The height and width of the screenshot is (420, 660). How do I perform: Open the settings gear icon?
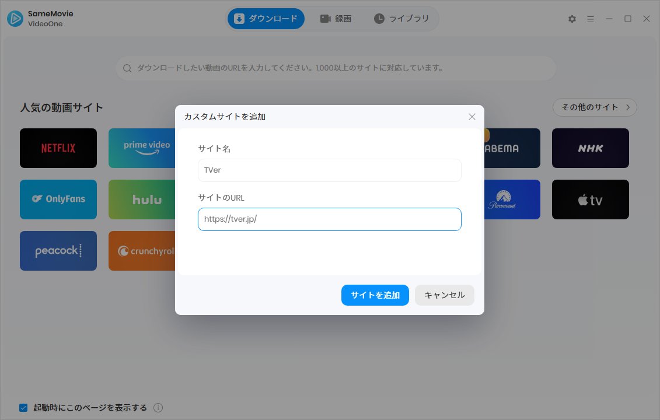pos(572,19)
